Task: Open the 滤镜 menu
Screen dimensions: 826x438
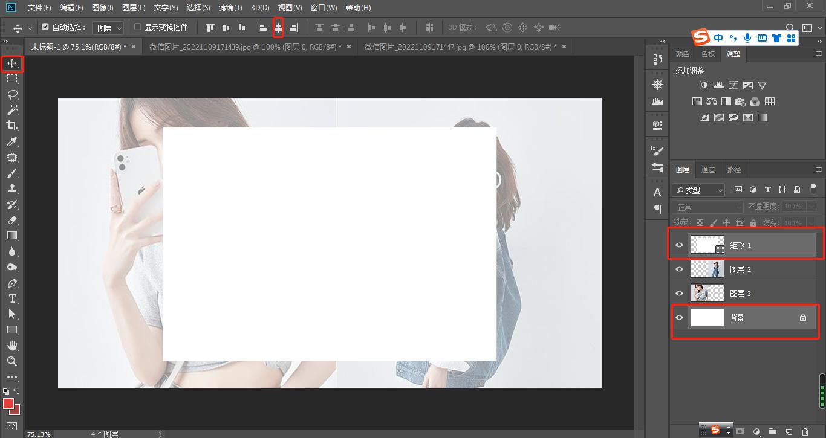Action: click(230, 8)
